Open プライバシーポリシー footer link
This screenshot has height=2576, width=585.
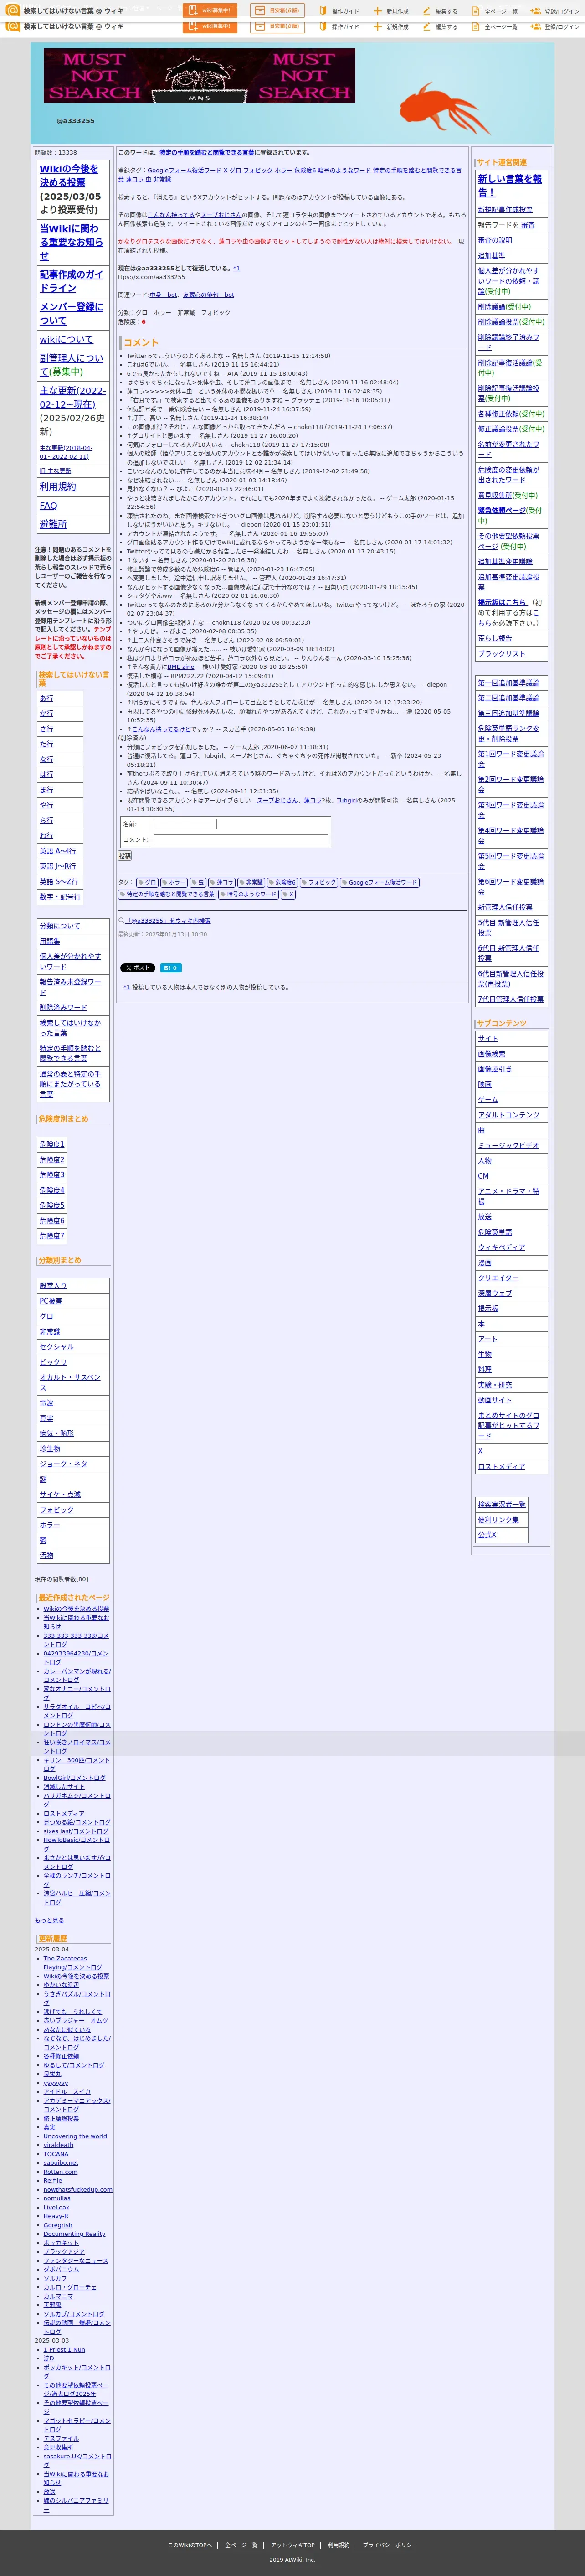(390, 2545)
